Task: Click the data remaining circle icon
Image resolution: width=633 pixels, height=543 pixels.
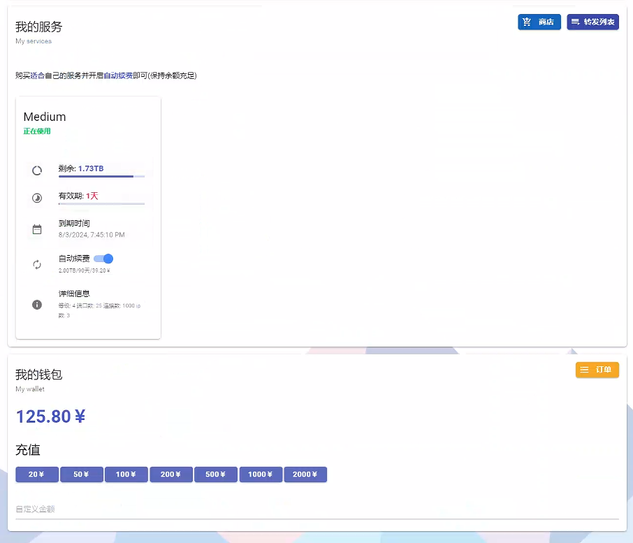Action: pos(37,171)
